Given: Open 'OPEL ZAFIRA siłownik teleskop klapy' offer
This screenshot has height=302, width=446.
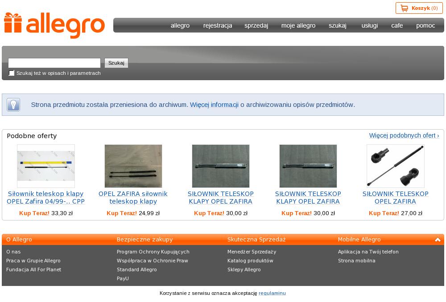Looking at the screenshot, I should pyautogui.click(x=133, y=197).
